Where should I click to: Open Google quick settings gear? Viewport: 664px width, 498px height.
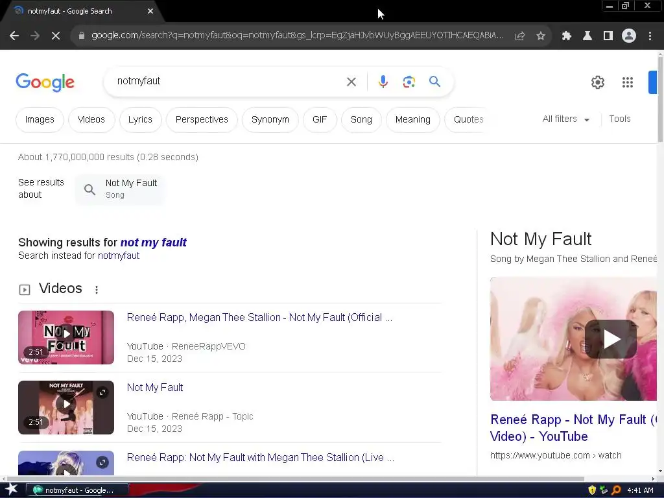[x=597, y=82]
